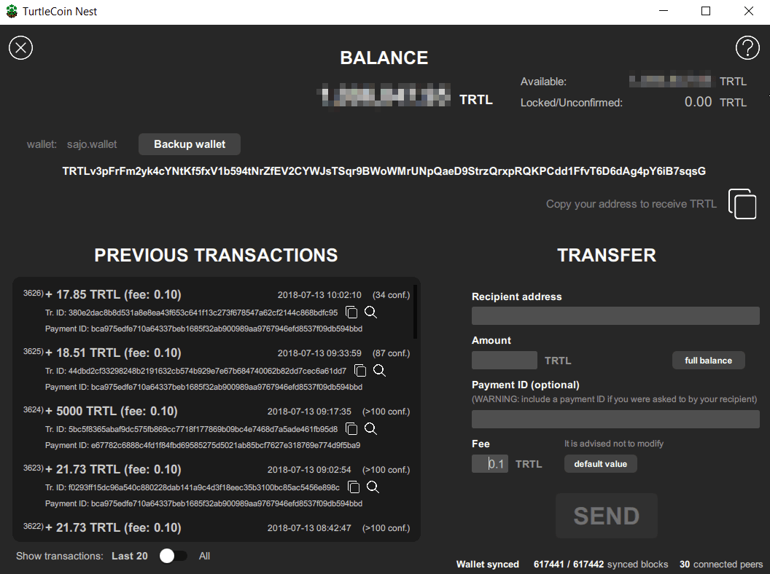The image size is (770, 574).
Task: Click the Recipient address input field
Action: tap(615, 315)
